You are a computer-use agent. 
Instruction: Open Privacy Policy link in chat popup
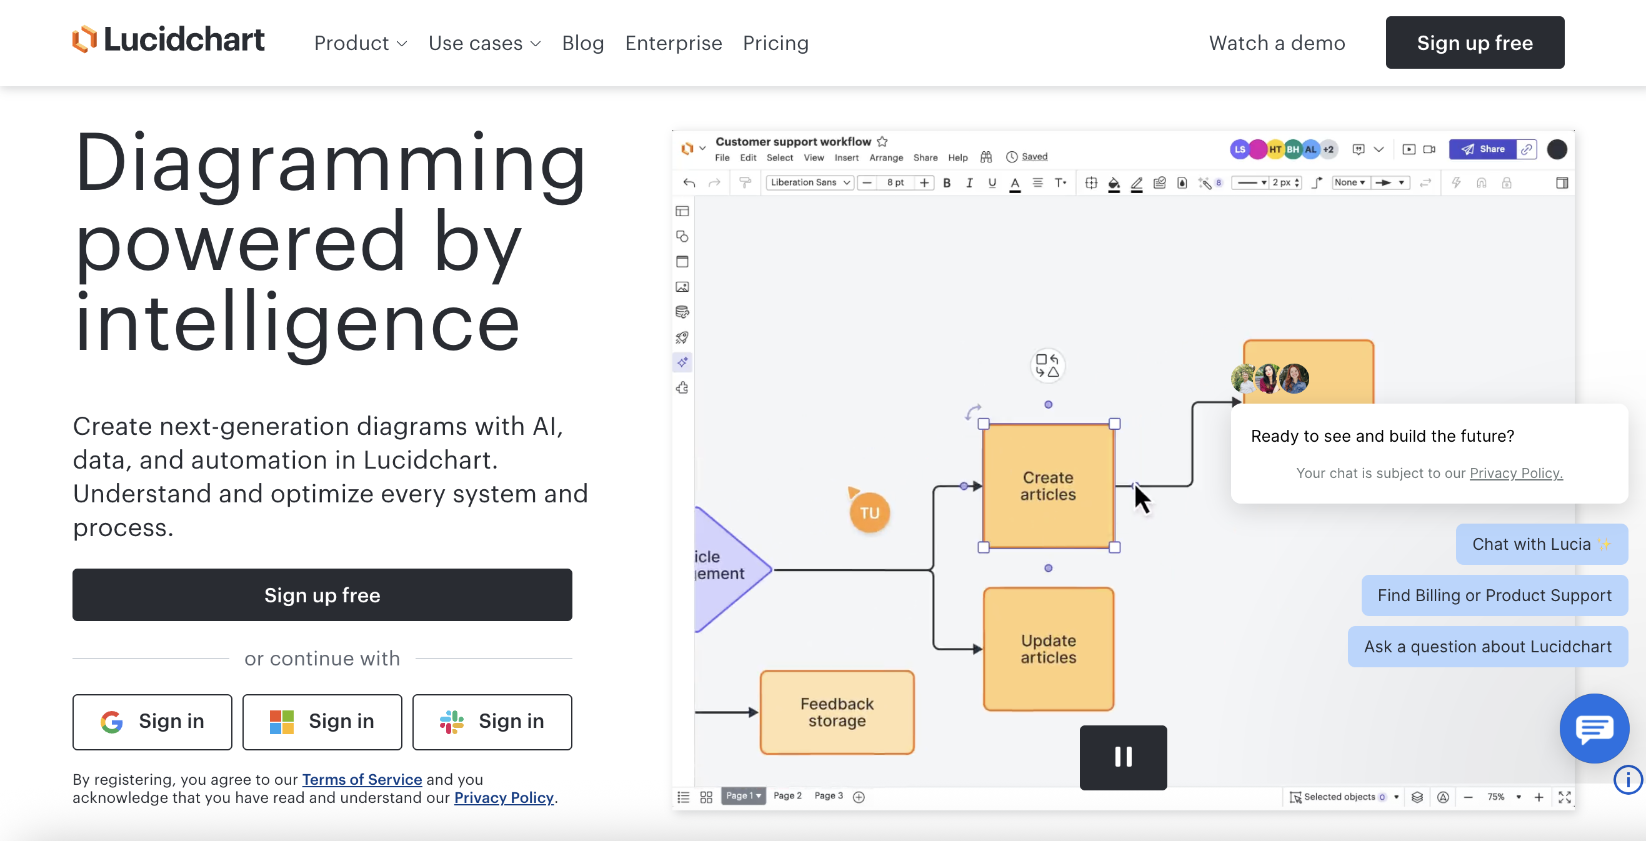coord(1515,473)
